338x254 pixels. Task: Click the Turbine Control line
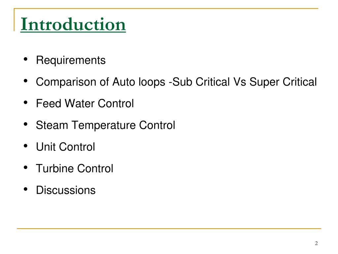pos(75,168)
